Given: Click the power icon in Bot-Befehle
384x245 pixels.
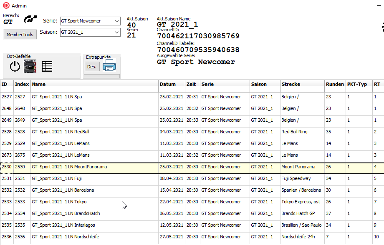Looking at the screenshot, I should coord(15,66).
